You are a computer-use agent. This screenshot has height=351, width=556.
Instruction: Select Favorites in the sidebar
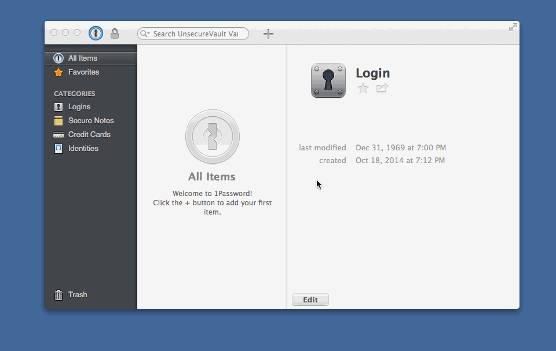pos(83,72)
